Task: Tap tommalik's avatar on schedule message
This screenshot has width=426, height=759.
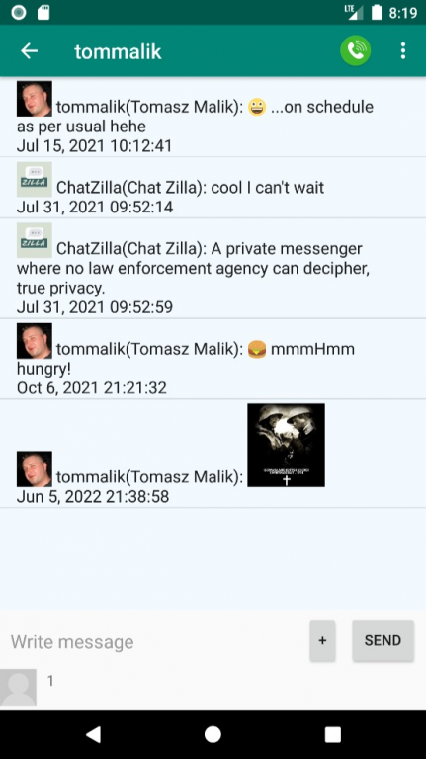Action: point(35,99)
